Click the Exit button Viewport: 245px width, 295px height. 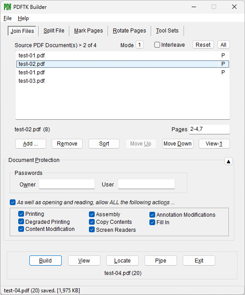[199, 261]
